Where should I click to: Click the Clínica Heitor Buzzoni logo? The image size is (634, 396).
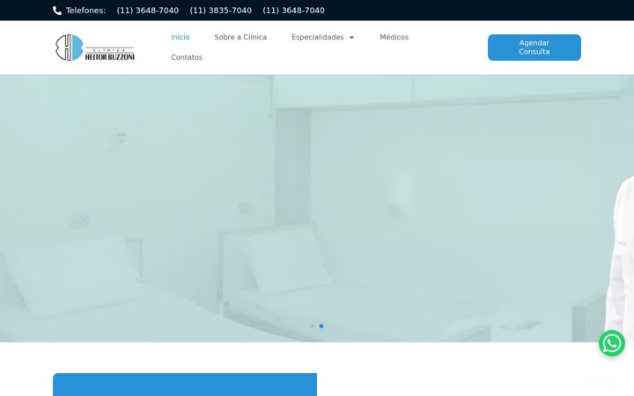click(95, 48)
